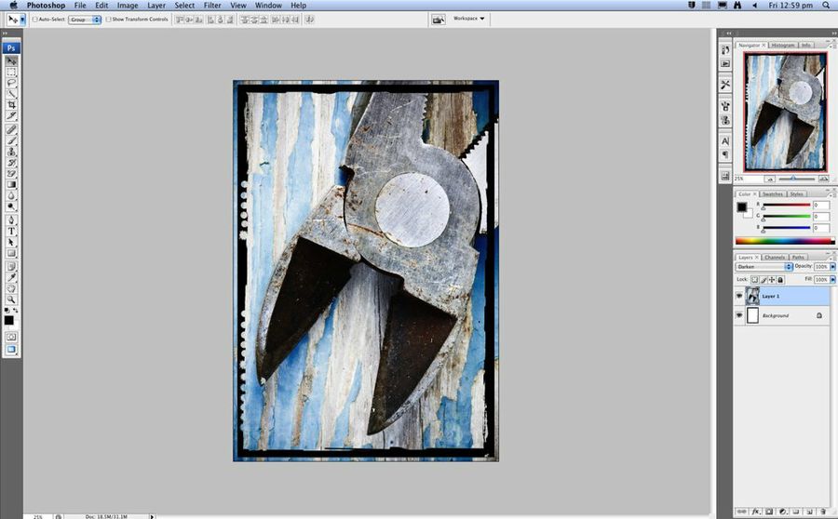Switch to the Swatches tab
838x519 pixels.
point(772,194)
